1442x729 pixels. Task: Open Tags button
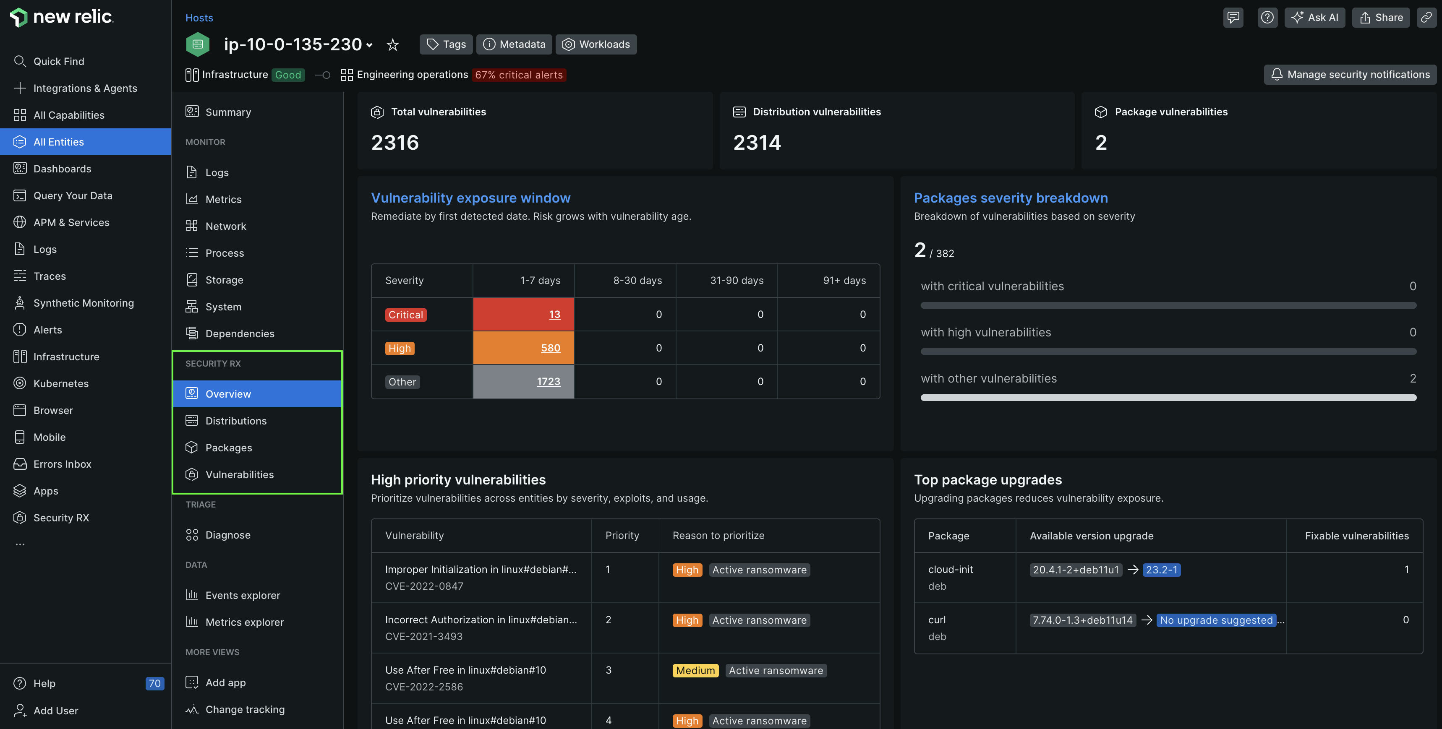[x=446, y=44]
